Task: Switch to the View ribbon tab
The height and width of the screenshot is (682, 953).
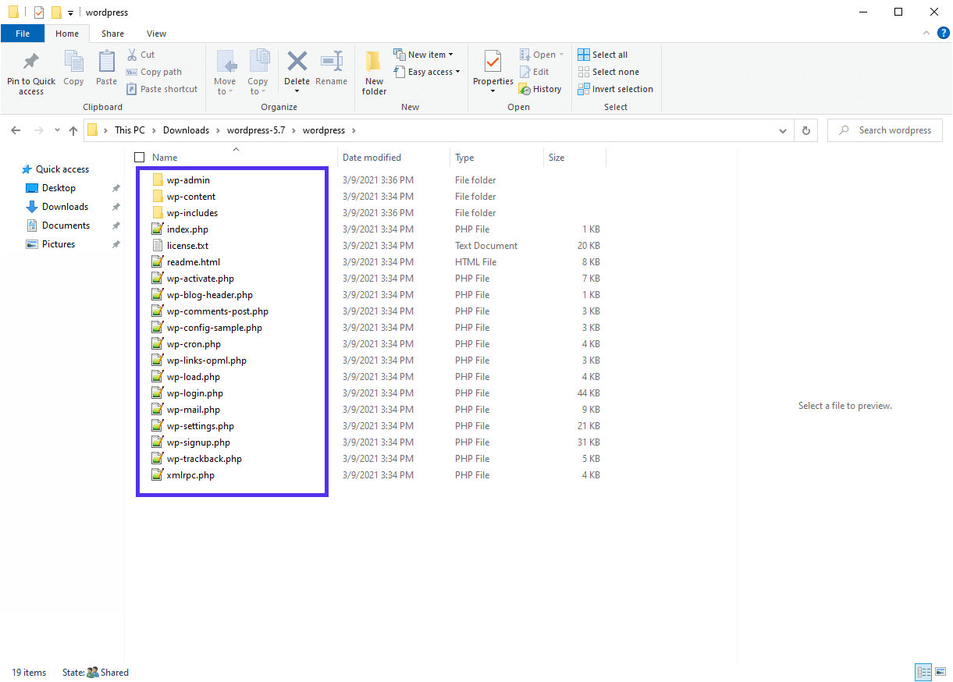Action: click(156, 34)
